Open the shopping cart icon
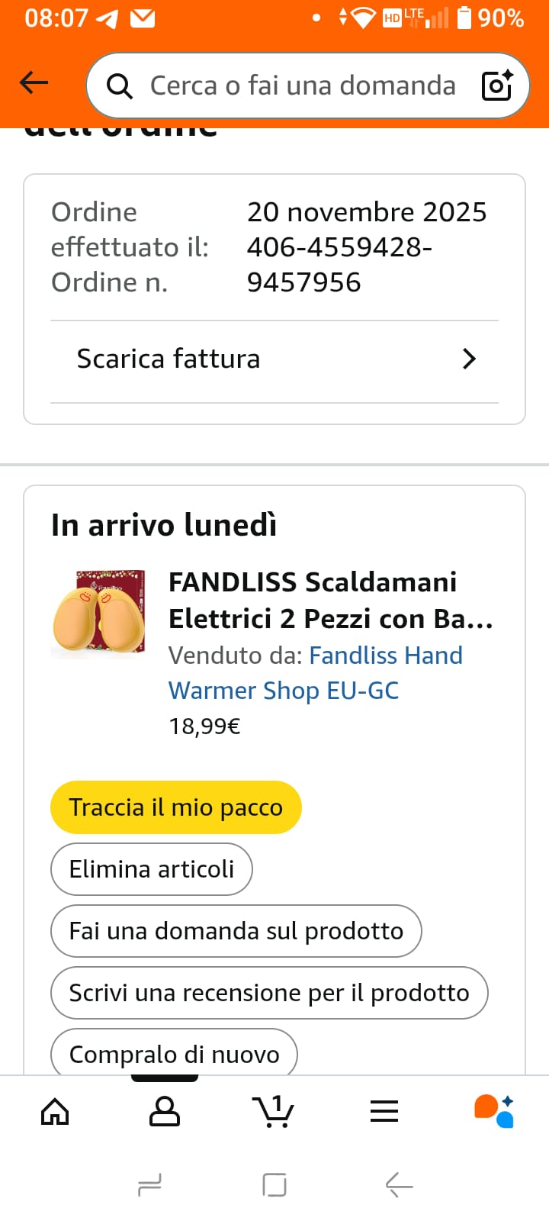Viewport: 549px width, 1221px height. (x=273, y=1112)
